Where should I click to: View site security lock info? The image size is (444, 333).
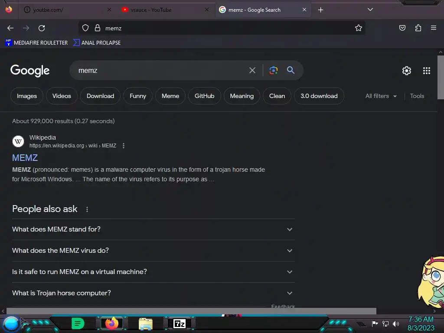(x=98, y=28)
